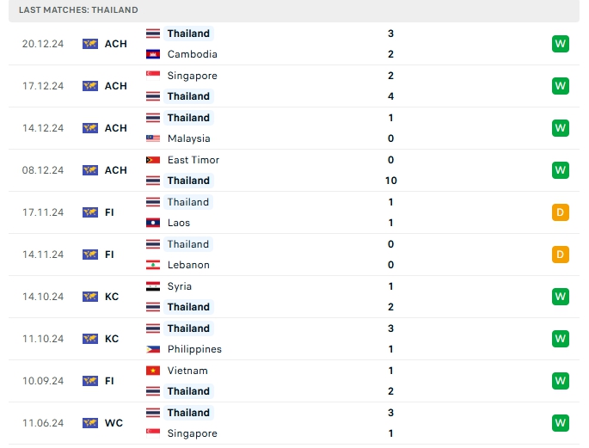Click the Lebanon flag icon
The image size is (589, 448).
point(153,265)
